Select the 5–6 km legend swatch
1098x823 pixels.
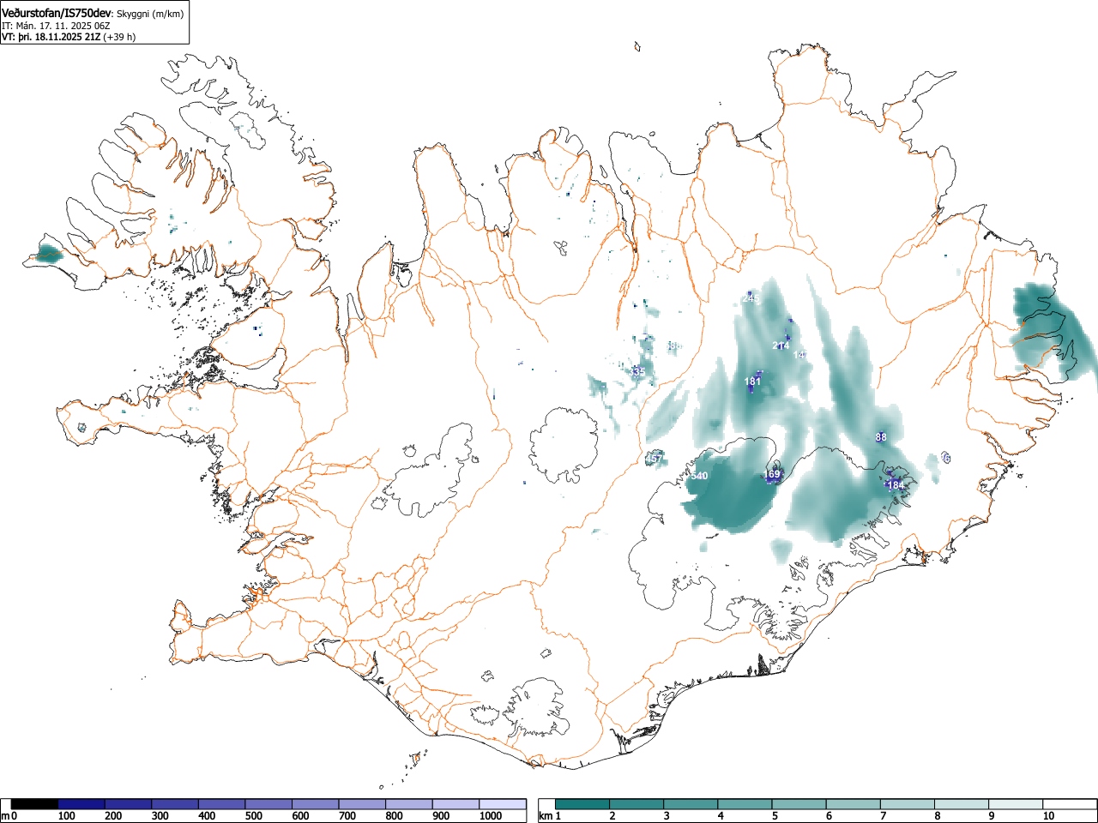point(799,804)
